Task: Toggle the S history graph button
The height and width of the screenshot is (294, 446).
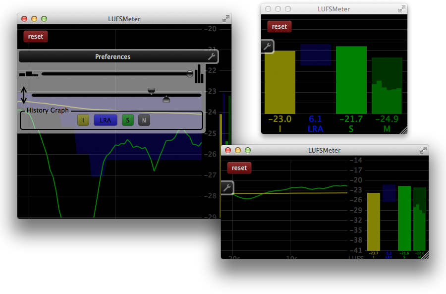Action: coord(128,120)
